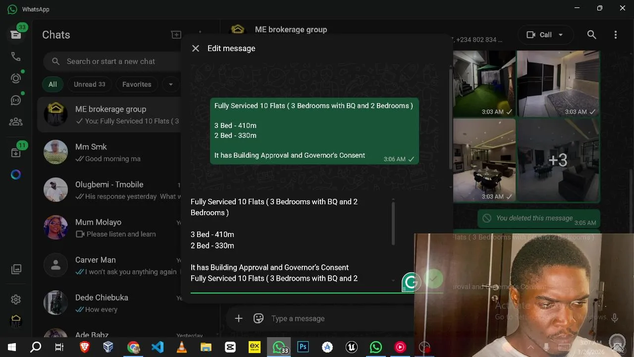Open CapCut from taskbar
The height and width of the screenshot is (357, 634).
click(230, 347)
